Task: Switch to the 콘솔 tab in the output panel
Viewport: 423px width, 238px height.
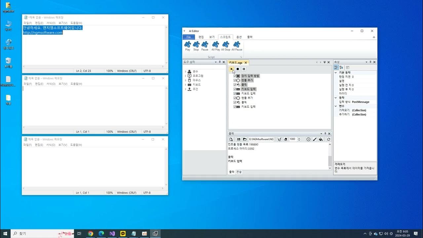Action: pos(239,172)
